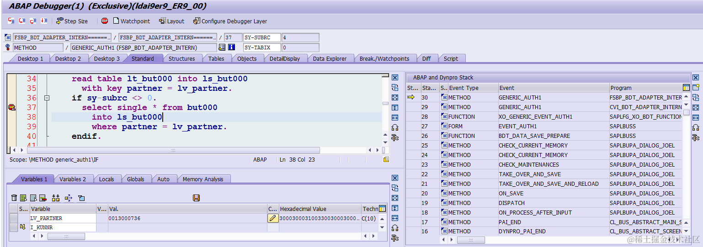Image resolution: width=703 pixels, height=247 pixels.
Task: Maximize editor vertically using side icon
Action: coord(395,108)
